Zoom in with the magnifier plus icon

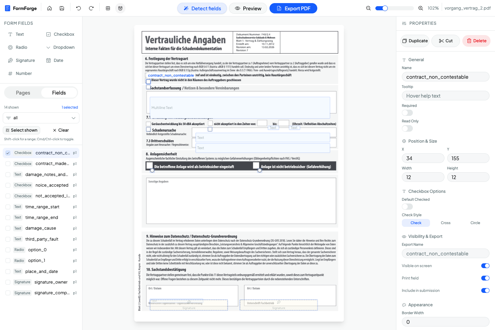tap(421, 8)
